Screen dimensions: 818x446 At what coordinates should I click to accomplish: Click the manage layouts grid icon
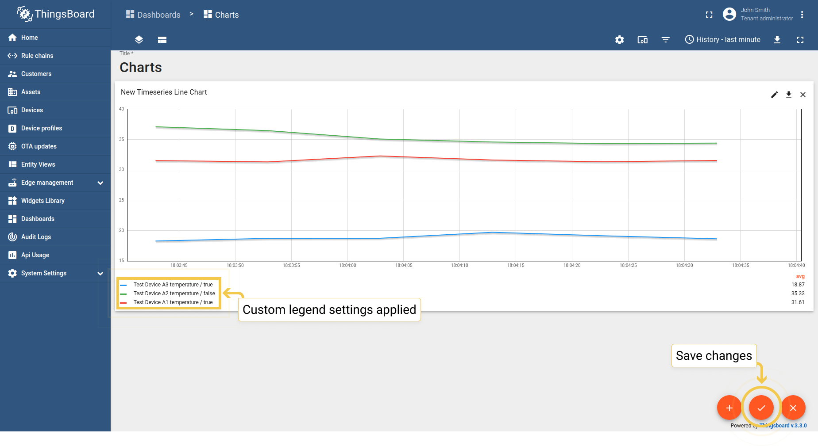coord(162,40)
